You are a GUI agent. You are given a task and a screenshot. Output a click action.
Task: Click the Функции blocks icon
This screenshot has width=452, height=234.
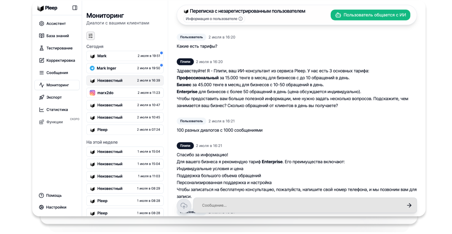(x=41, y=122)
